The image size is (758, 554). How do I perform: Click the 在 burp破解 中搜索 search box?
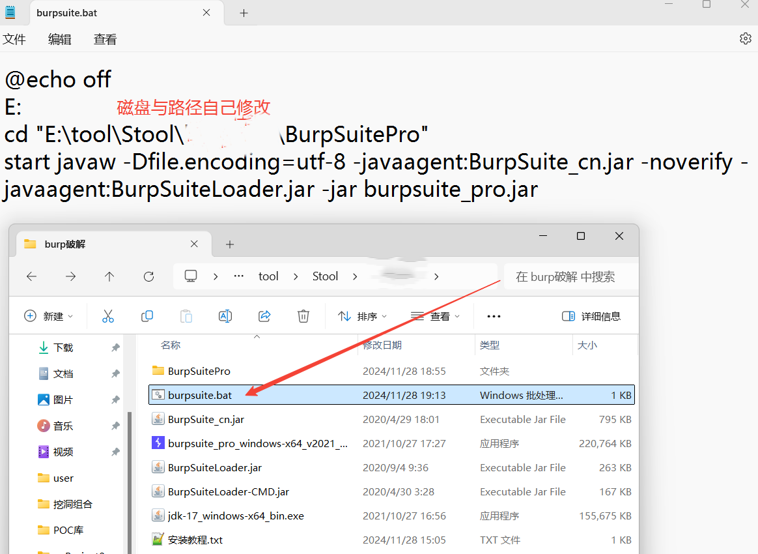pos(571,276)
